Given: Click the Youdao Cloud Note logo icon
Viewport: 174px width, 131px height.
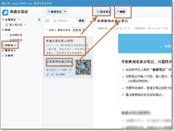Looking at the screenshot, I should 5,13.
